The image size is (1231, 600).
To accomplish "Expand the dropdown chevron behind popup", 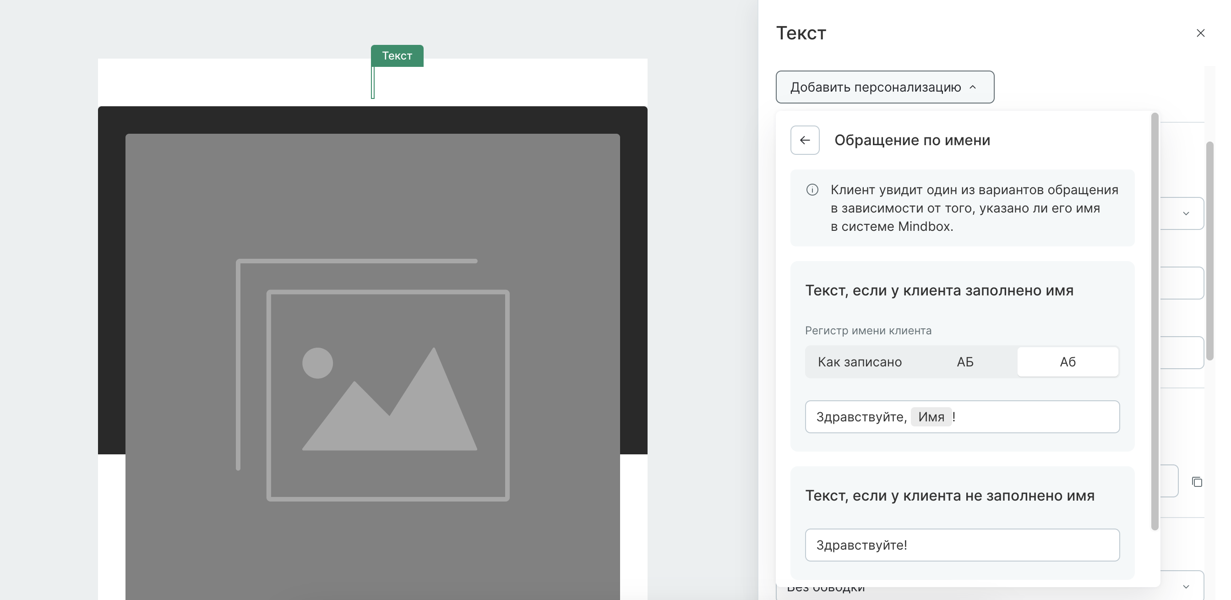I will pyautogui.click(x=1186, y=213).
